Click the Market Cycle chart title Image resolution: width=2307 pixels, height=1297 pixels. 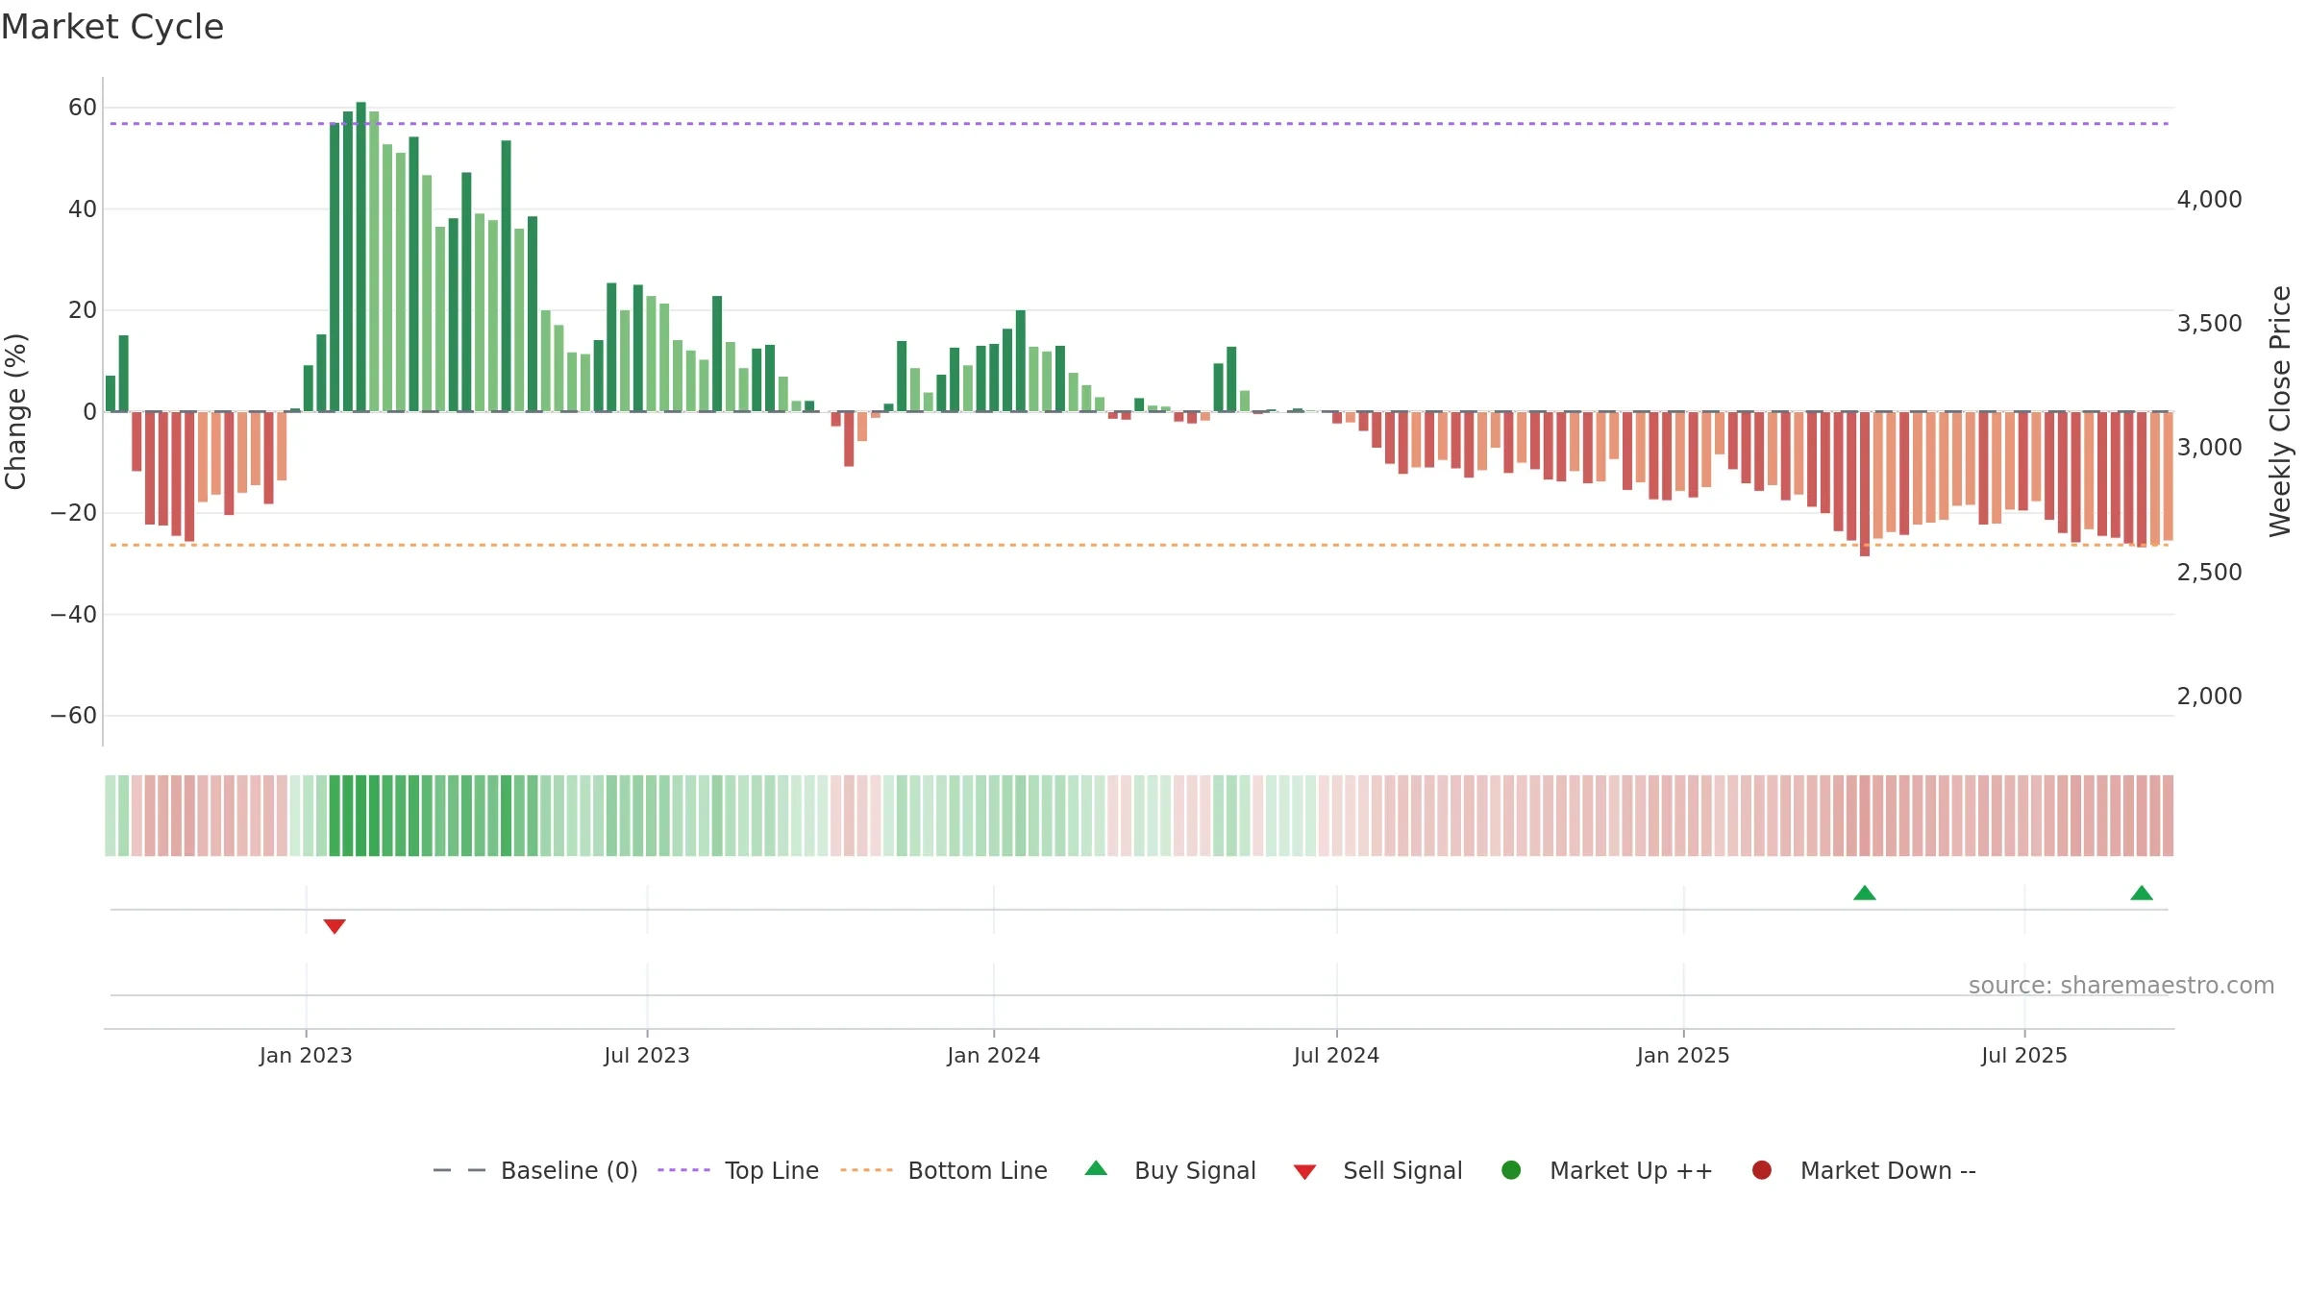112,27
